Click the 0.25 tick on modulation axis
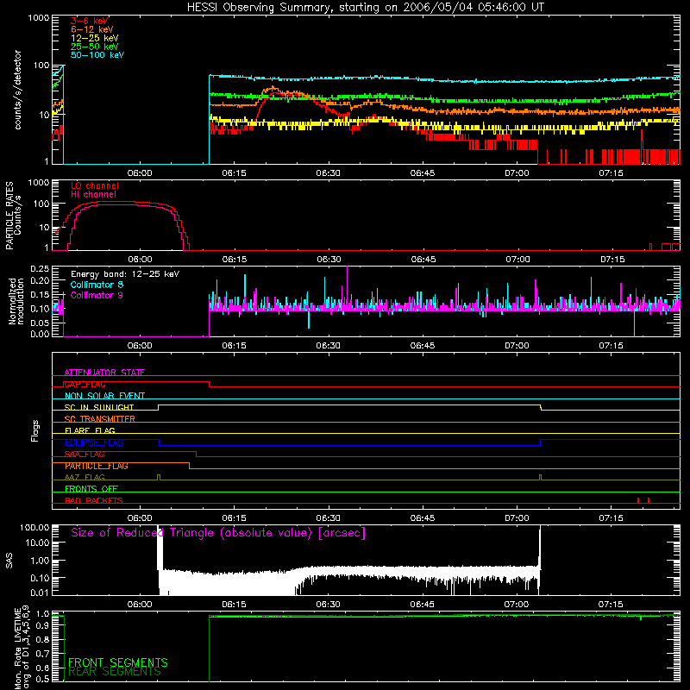 40,268
